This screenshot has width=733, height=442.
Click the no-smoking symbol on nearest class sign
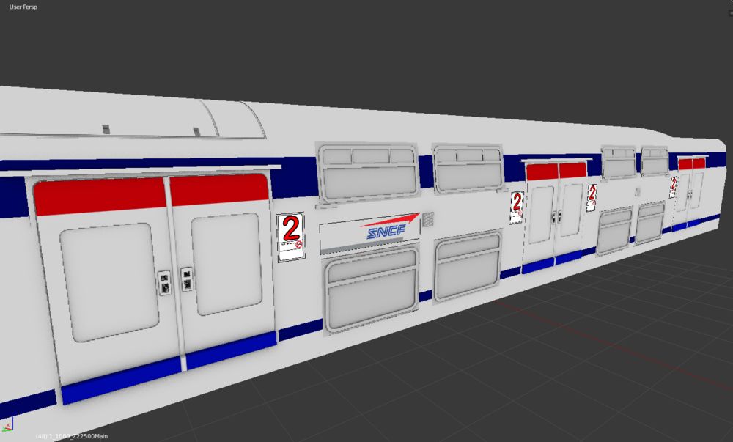(x=299, y=248)
